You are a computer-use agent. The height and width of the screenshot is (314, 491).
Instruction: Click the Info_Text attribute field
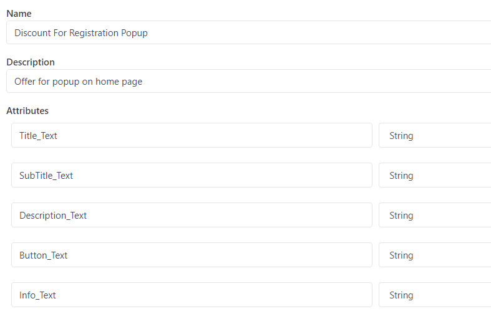click(x=192, y=295)
